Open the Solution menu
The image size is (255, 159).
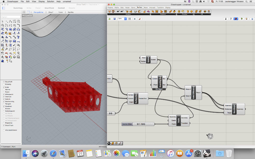[50, 1]
